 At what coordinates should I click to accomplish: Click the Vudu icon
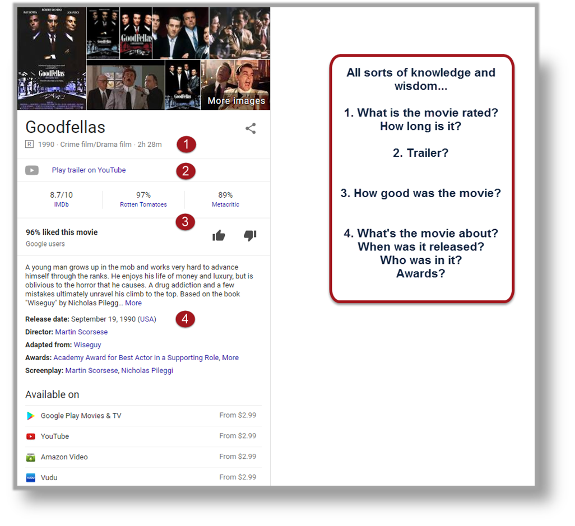click(x=31, y=478)
